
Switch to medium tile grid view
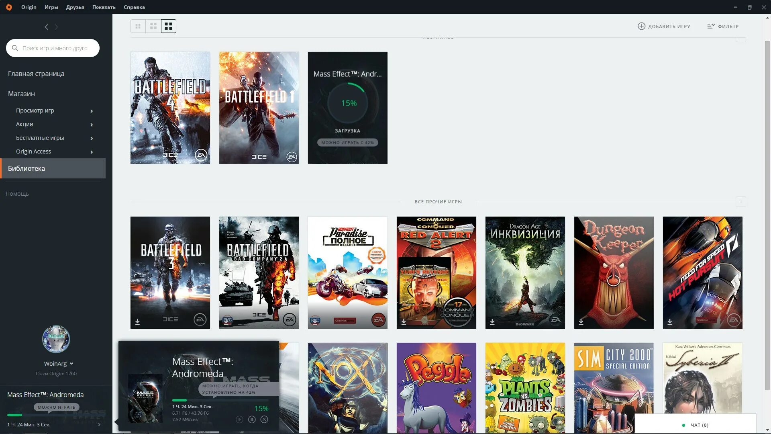153,26
